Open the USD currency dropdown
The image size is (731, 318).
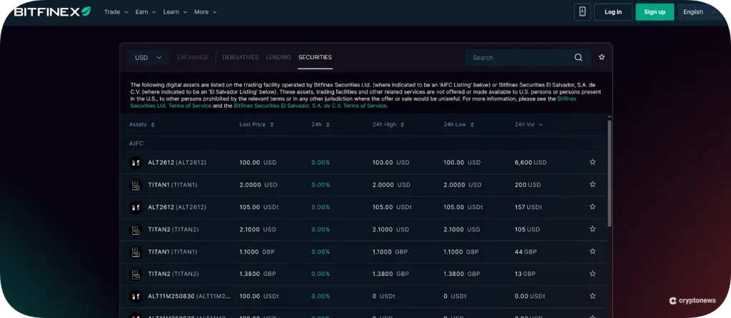(x=148, y=58)
